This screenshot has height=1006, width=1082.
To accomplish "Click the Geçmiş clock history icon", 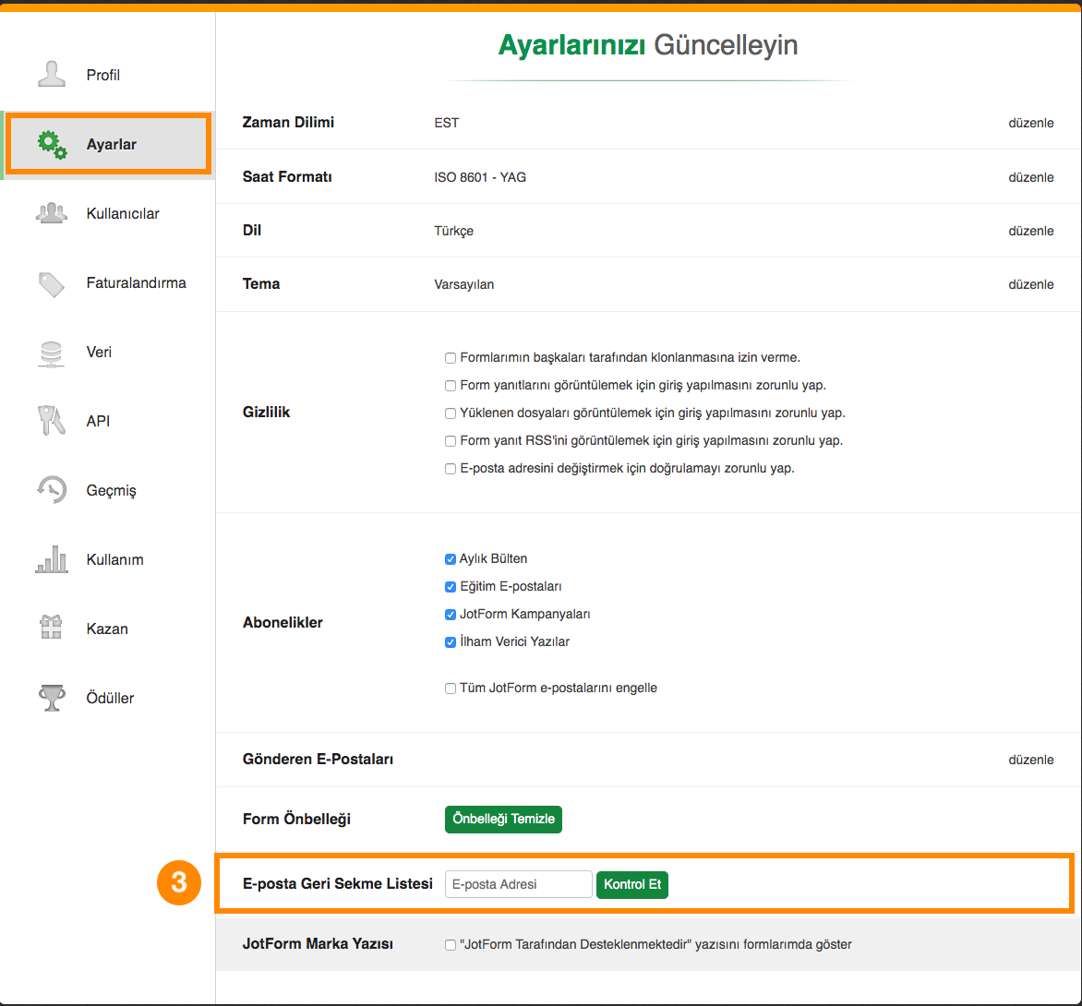I will coord(52,490).
